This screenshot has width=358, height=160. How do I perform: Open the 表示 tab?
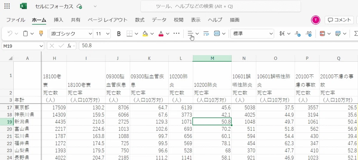point(196,20)
